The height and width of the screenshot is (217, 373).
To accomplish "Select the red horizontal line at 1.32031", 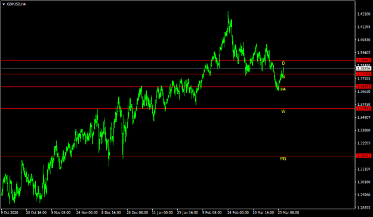I will pyautogui.click(x=178, y=156).
